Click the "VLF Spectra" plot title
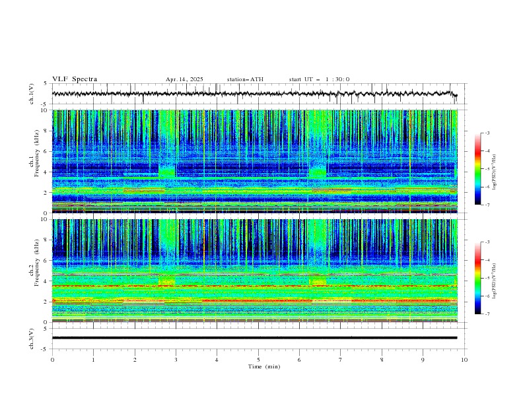This screenshot has height=404, width=523. (x=75, y=79)
